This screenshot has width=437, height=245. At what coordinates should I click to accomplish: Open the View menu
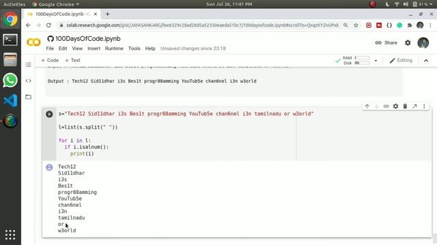tap(77, 48)
